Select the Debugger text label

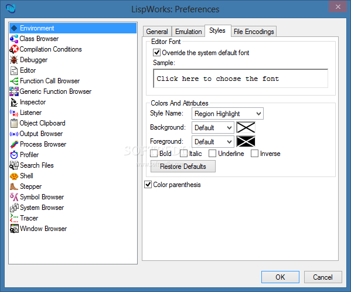(34, 60)
